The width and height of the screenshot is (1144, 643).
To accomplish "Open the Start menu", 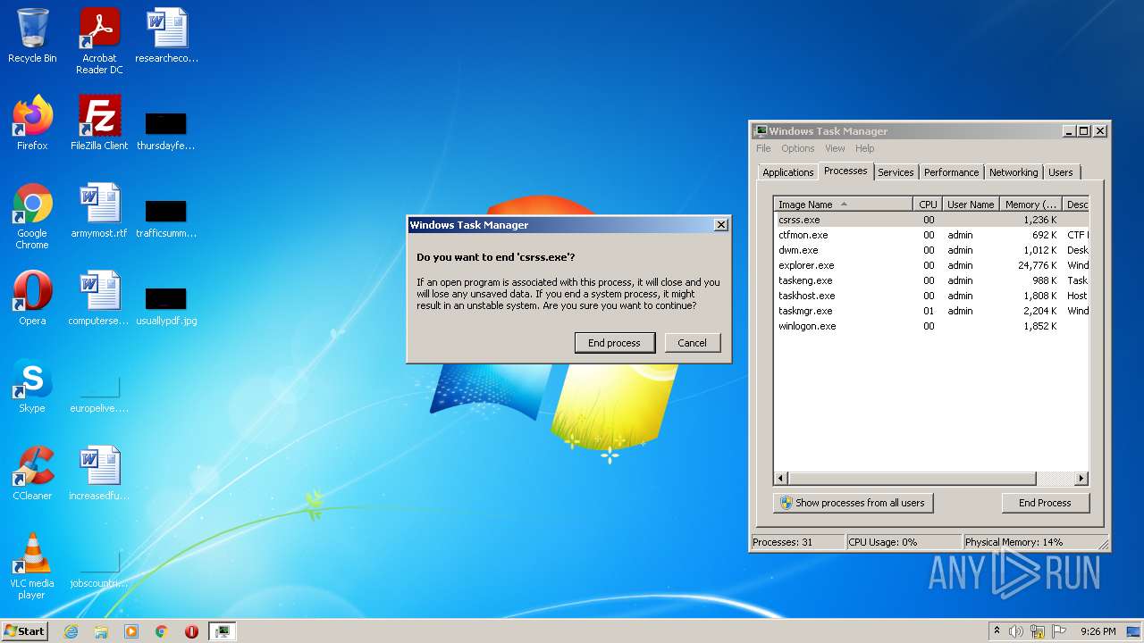I will pyautogui.click(x=24, y=631).
